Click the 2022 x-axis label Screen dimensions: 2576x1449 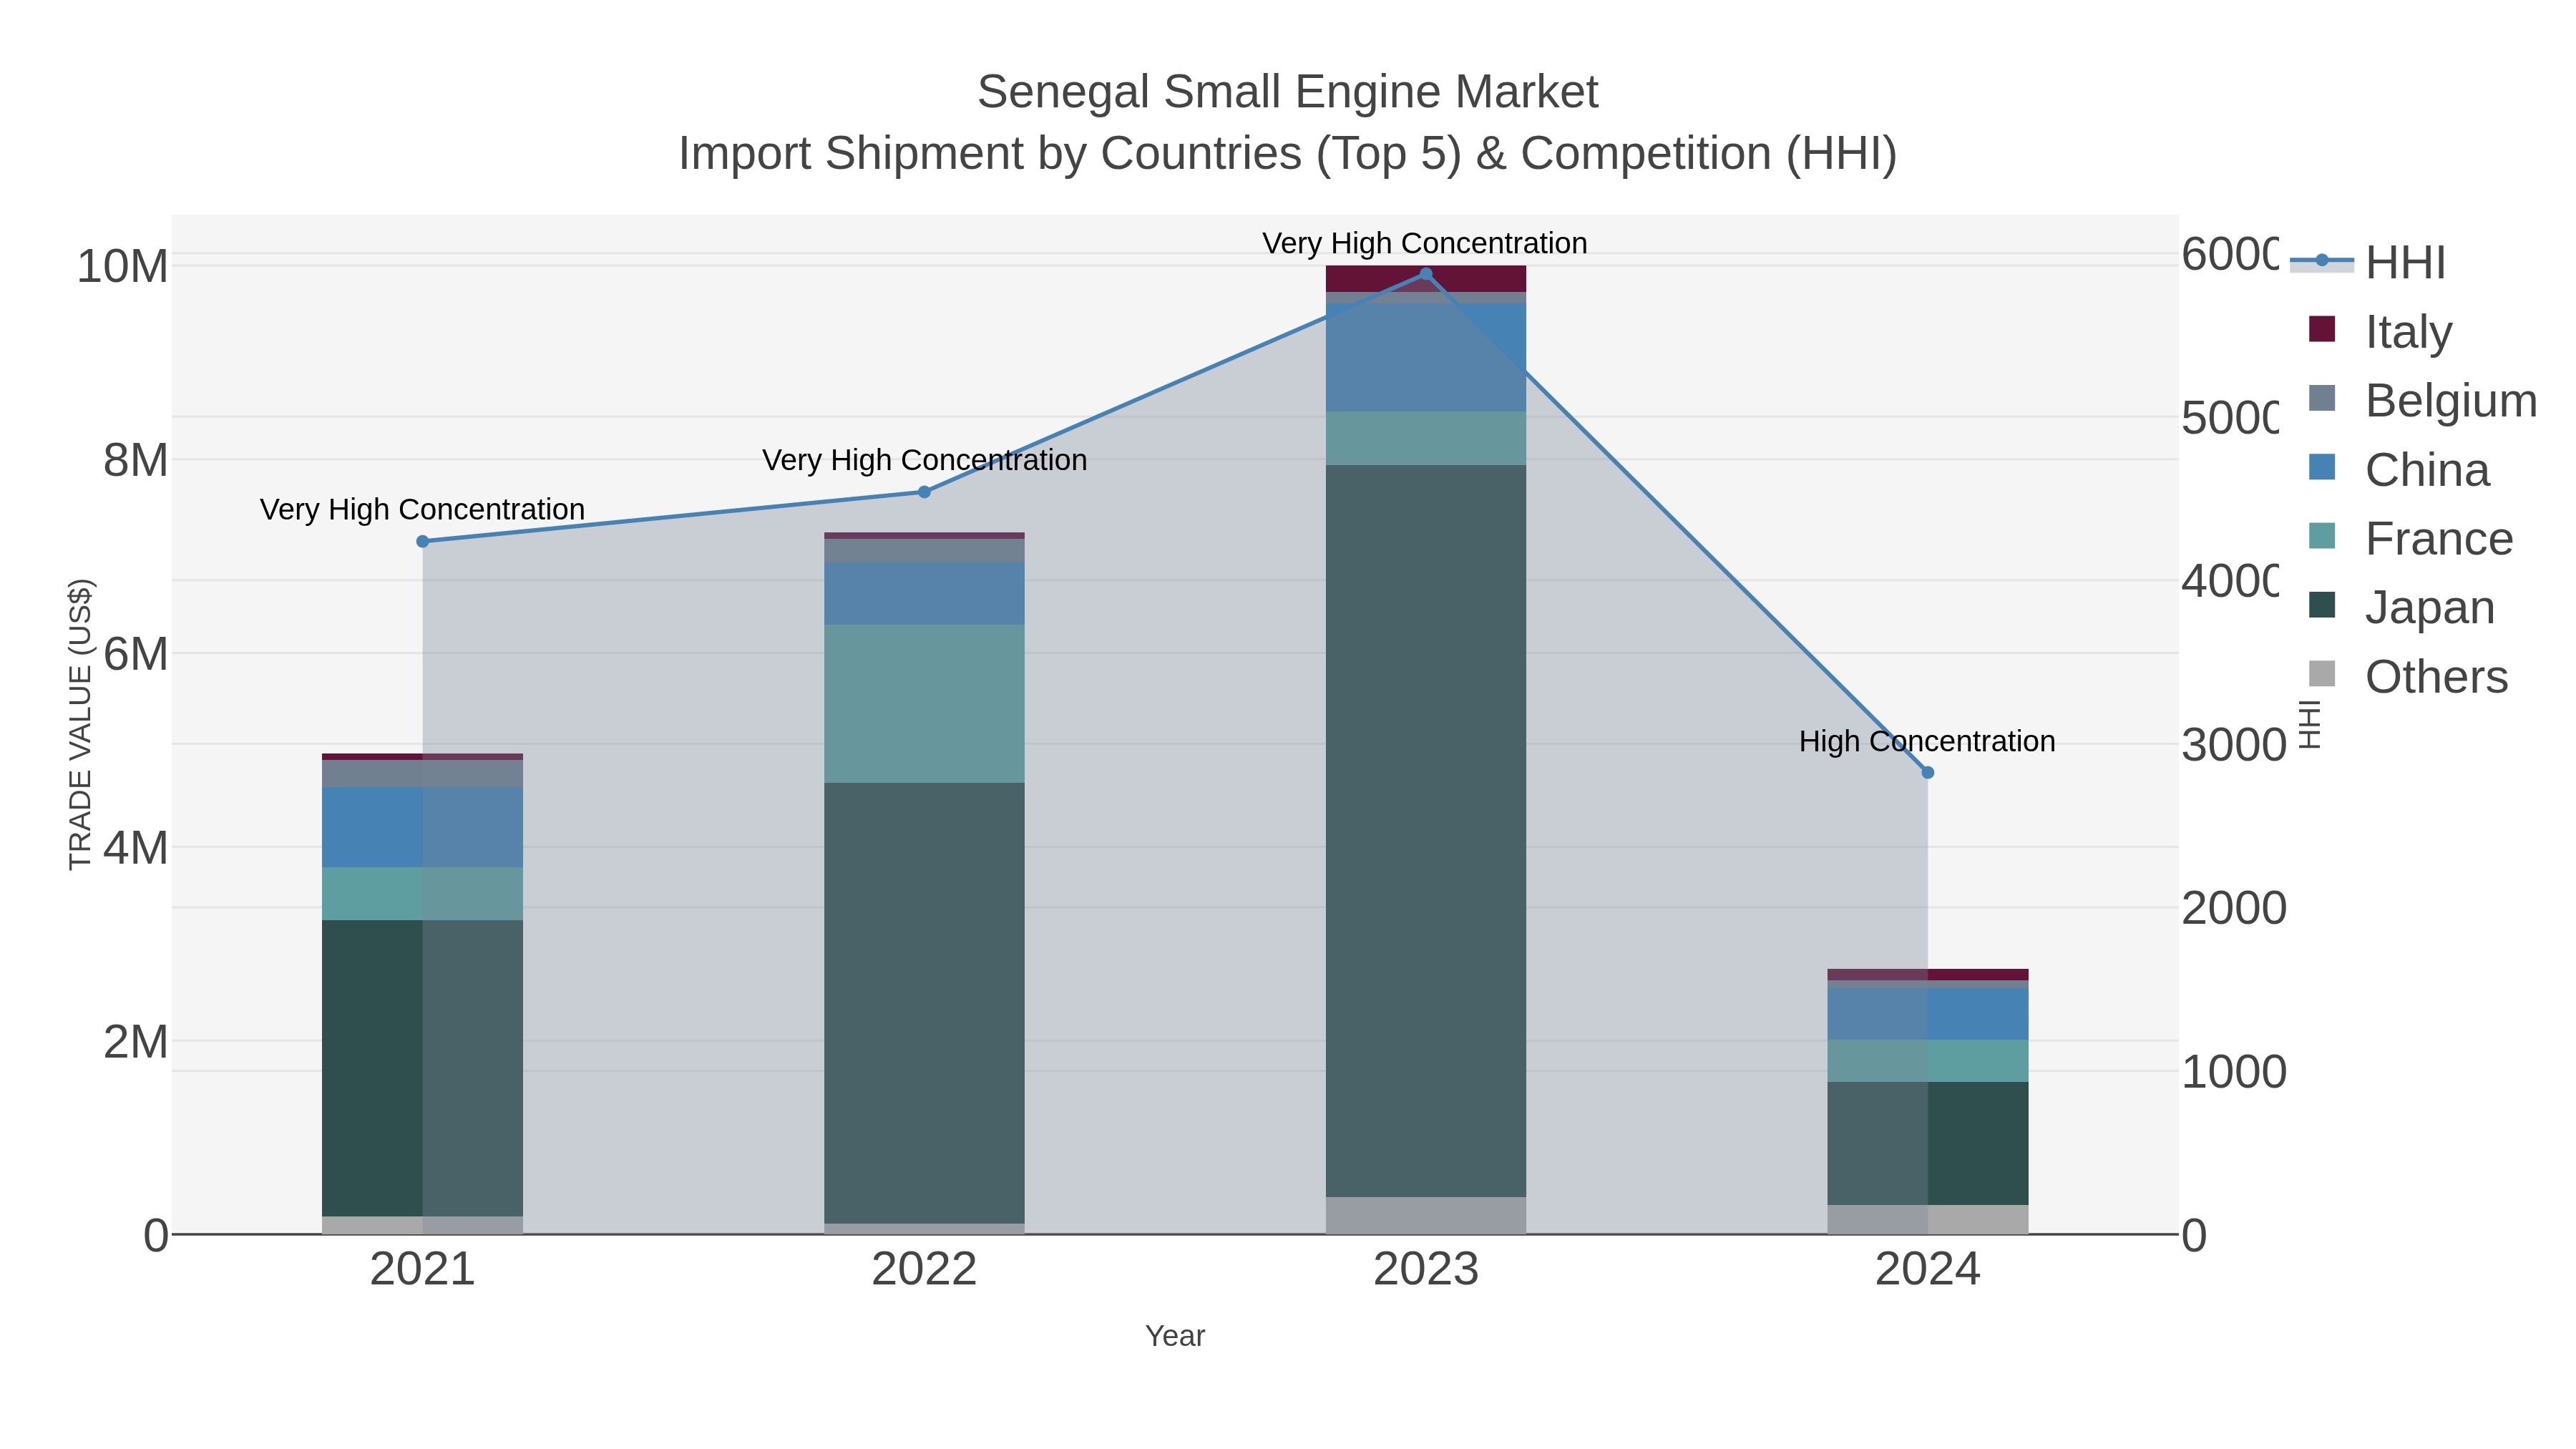click(924, 1269)
